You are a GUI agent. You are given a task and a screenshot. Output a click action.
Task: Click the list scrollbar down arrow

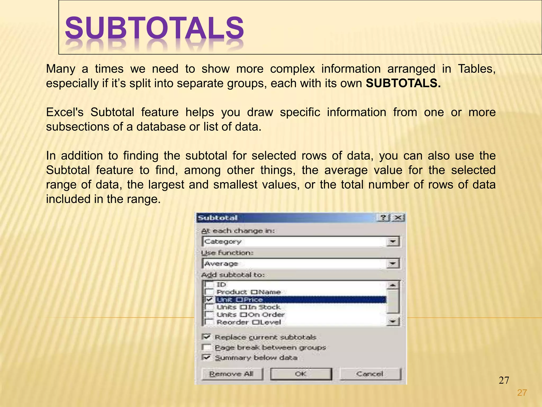click(x=393, y=321)
